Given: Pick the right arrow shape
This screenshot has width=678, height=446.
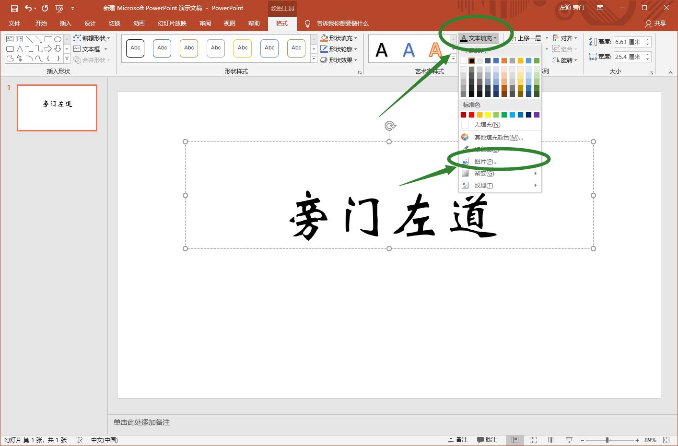Looking at the screenshot, I should (48, 49).
